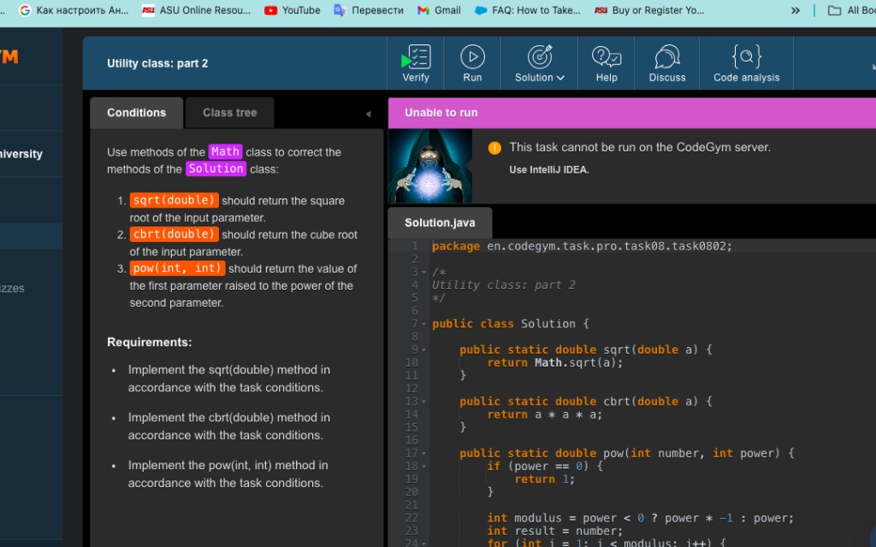The image size is (876, 547).
Task: Fold the pow method at line 17
Action: click(x=424, y=454)
